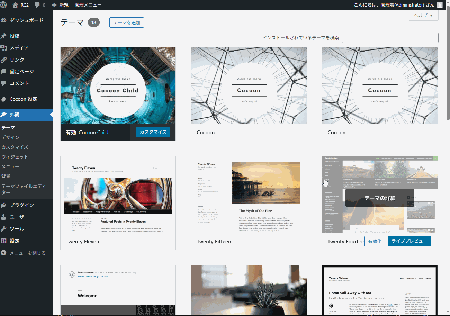Open テーマファイルエディター submenu item
Viewport: 450px width, 316px height.
24,189
